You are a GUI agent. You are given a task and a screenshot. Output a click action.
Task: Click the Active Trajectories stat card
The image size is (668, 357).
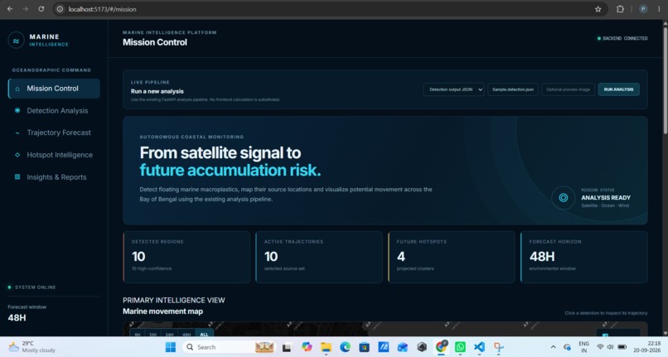319,257
